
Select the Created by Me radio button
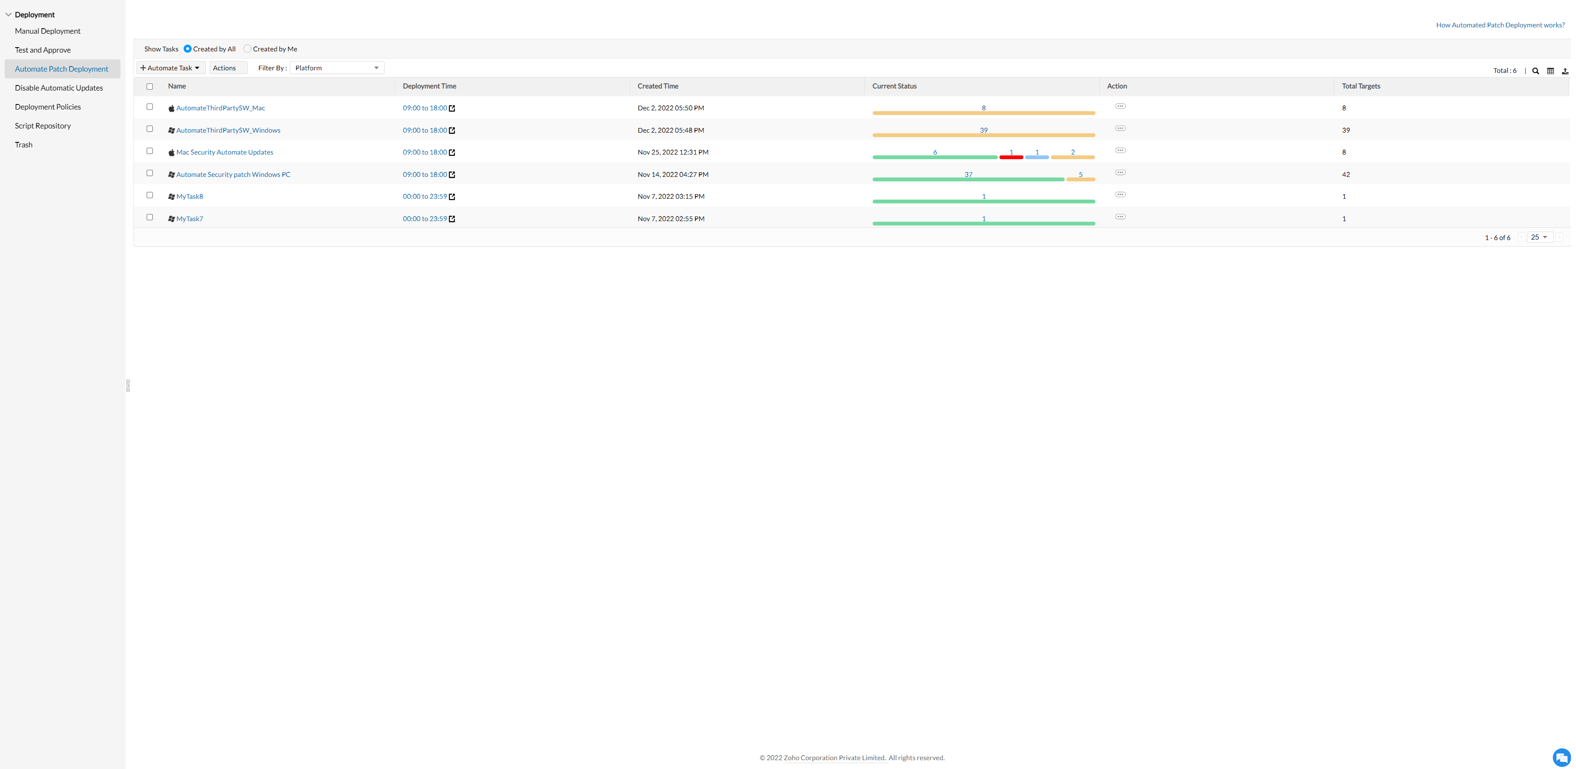click(x=247, y=49)
